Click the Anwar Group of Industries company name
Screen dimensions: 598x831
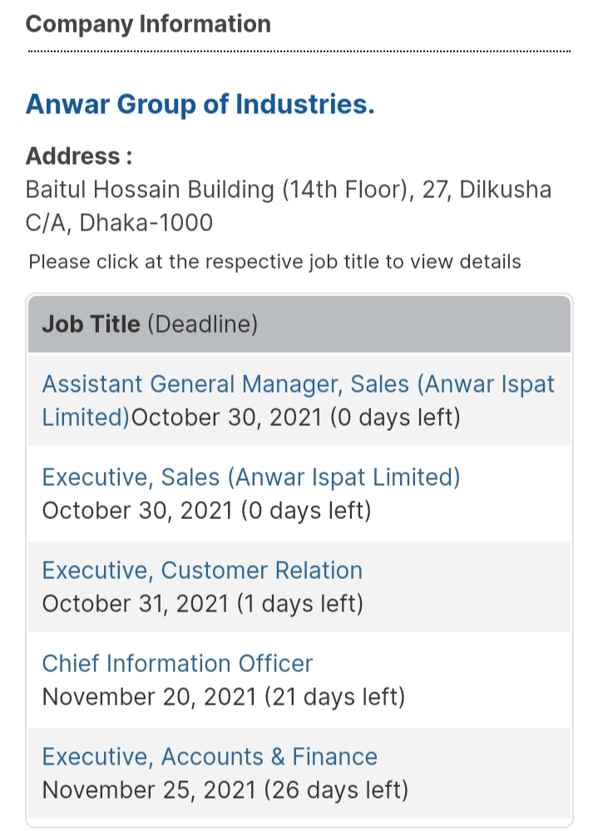(x=200, y=106)
